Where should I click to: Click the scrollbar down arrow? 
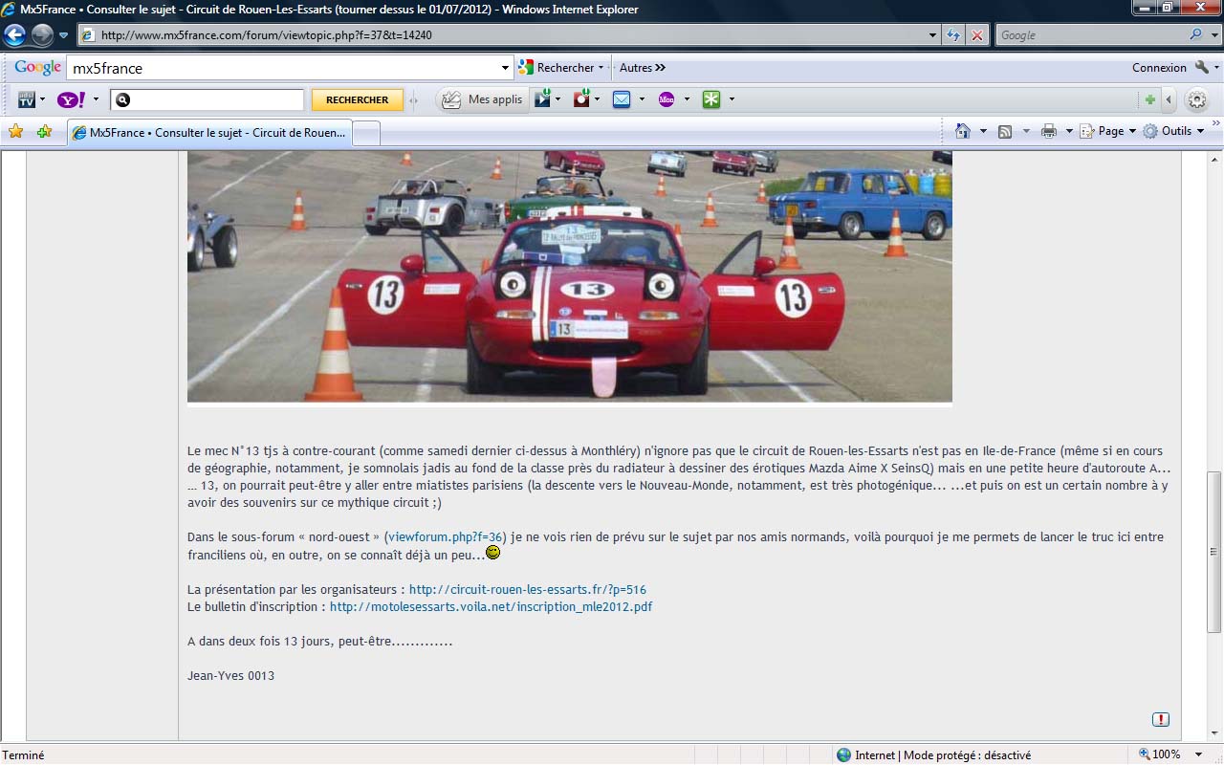(1214, 732)
